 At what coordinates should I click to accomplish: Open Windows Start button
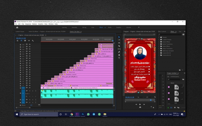[x=17, y=114]
